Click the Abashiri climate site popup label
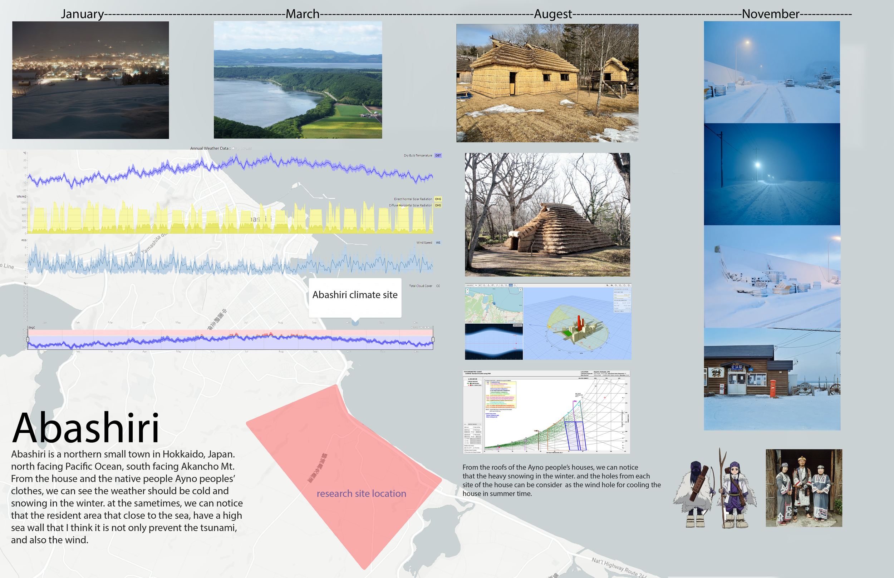 tap(355, 295)
